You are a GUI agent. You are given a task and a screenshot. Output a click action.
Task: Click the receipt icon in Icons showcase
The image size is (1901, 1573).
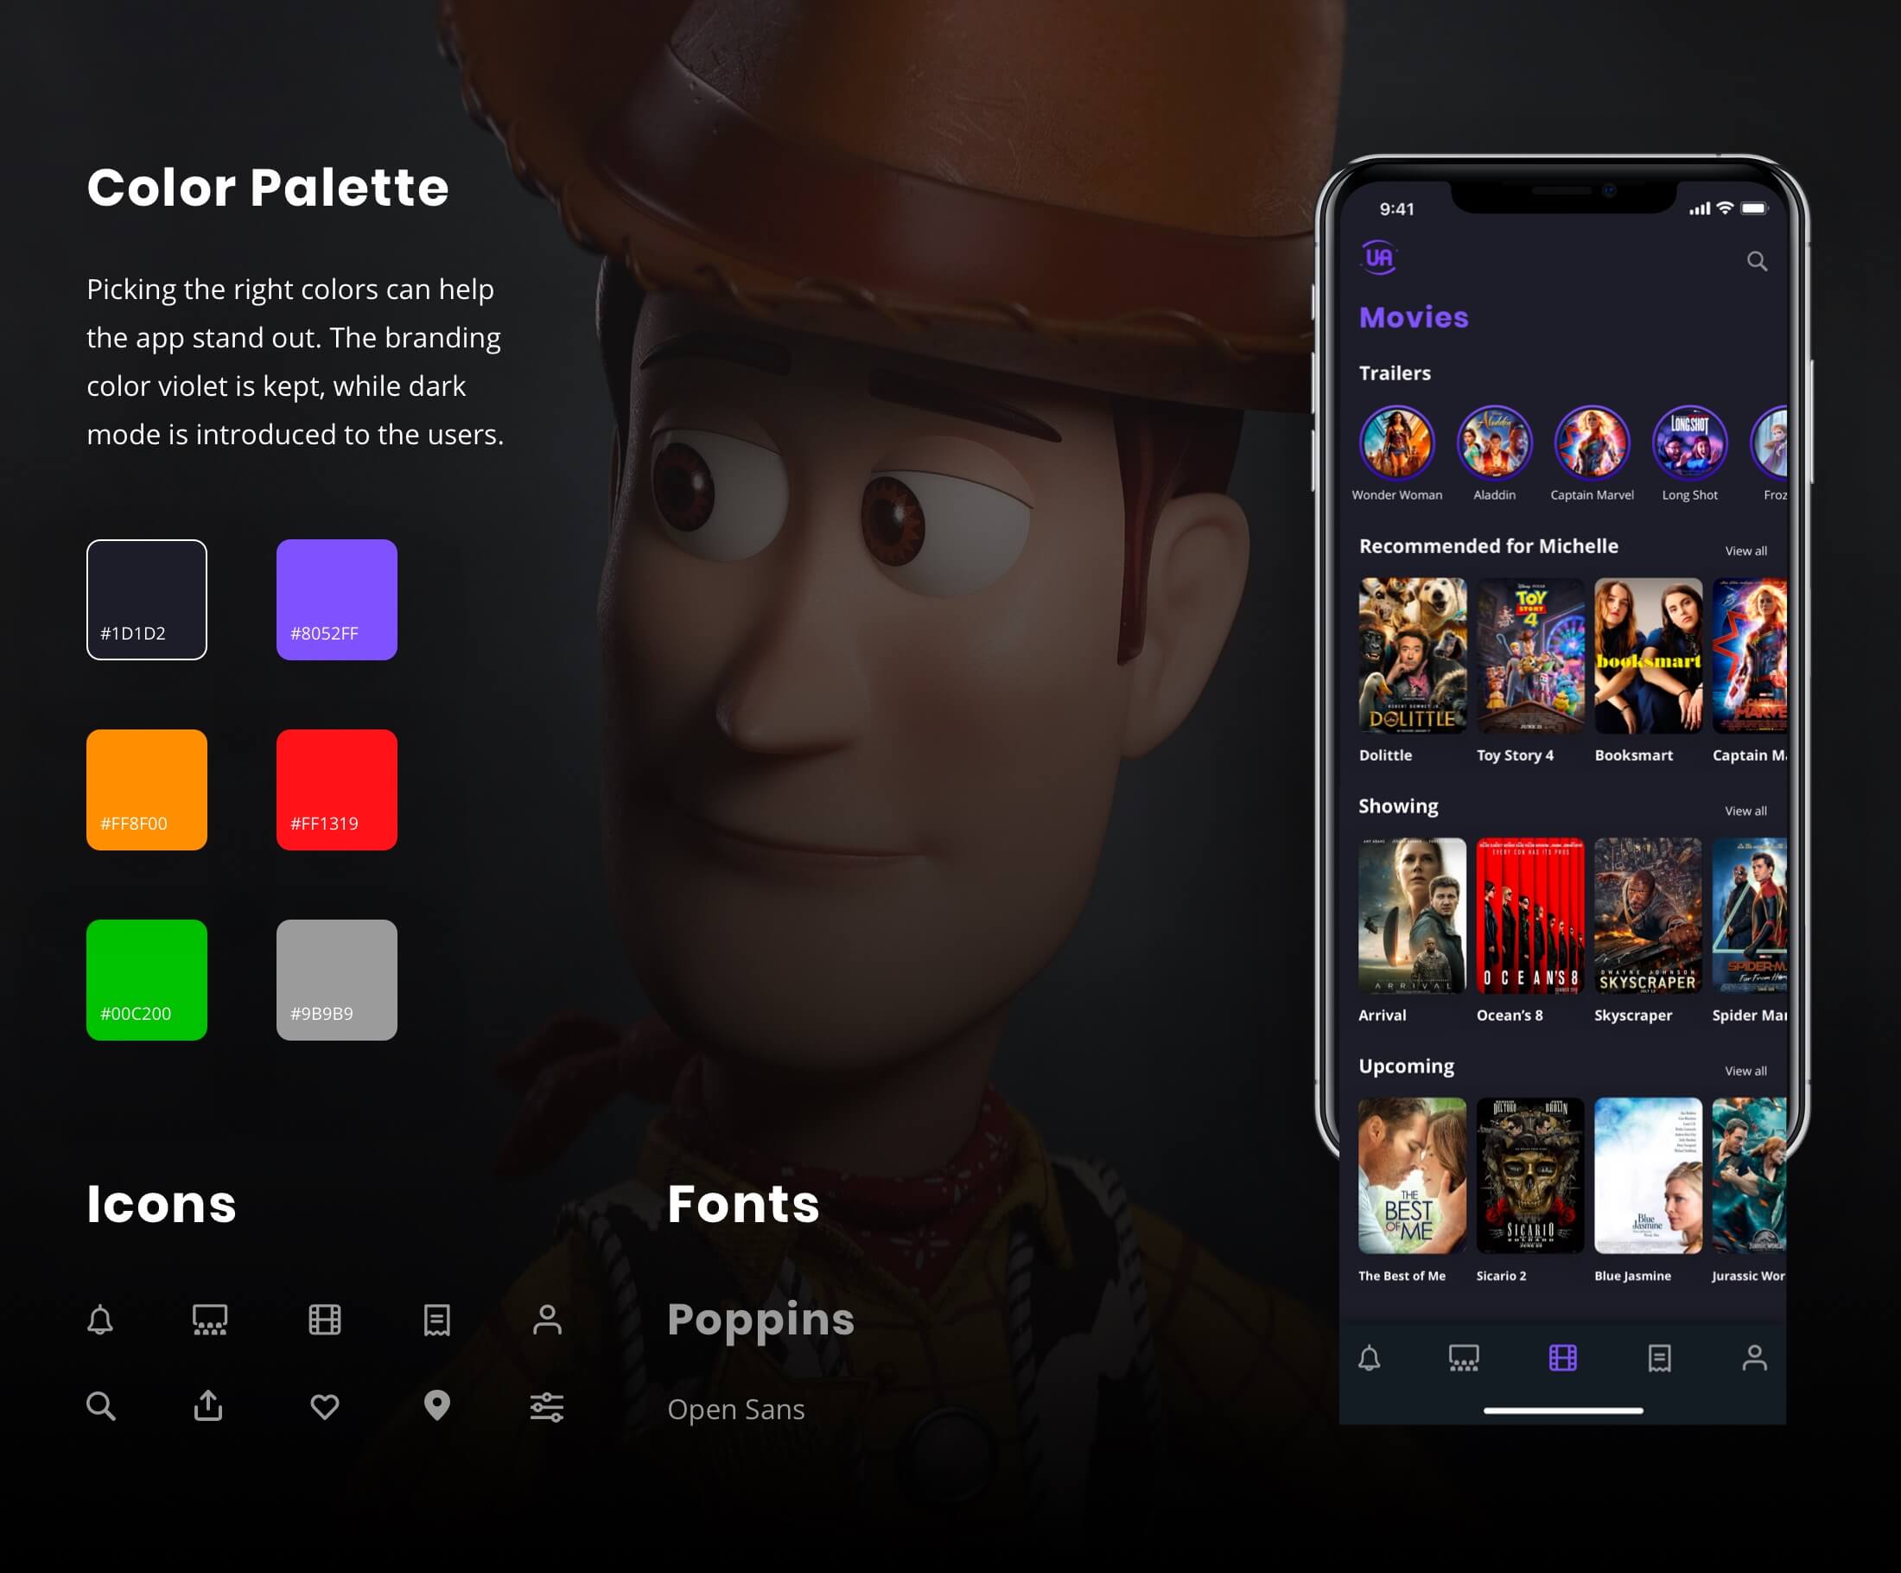[436, 1320]
